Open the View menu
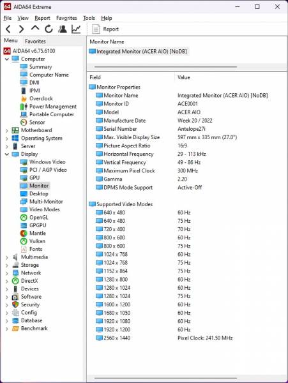Viewport: 288px width, 383px height. click(23, 18)
